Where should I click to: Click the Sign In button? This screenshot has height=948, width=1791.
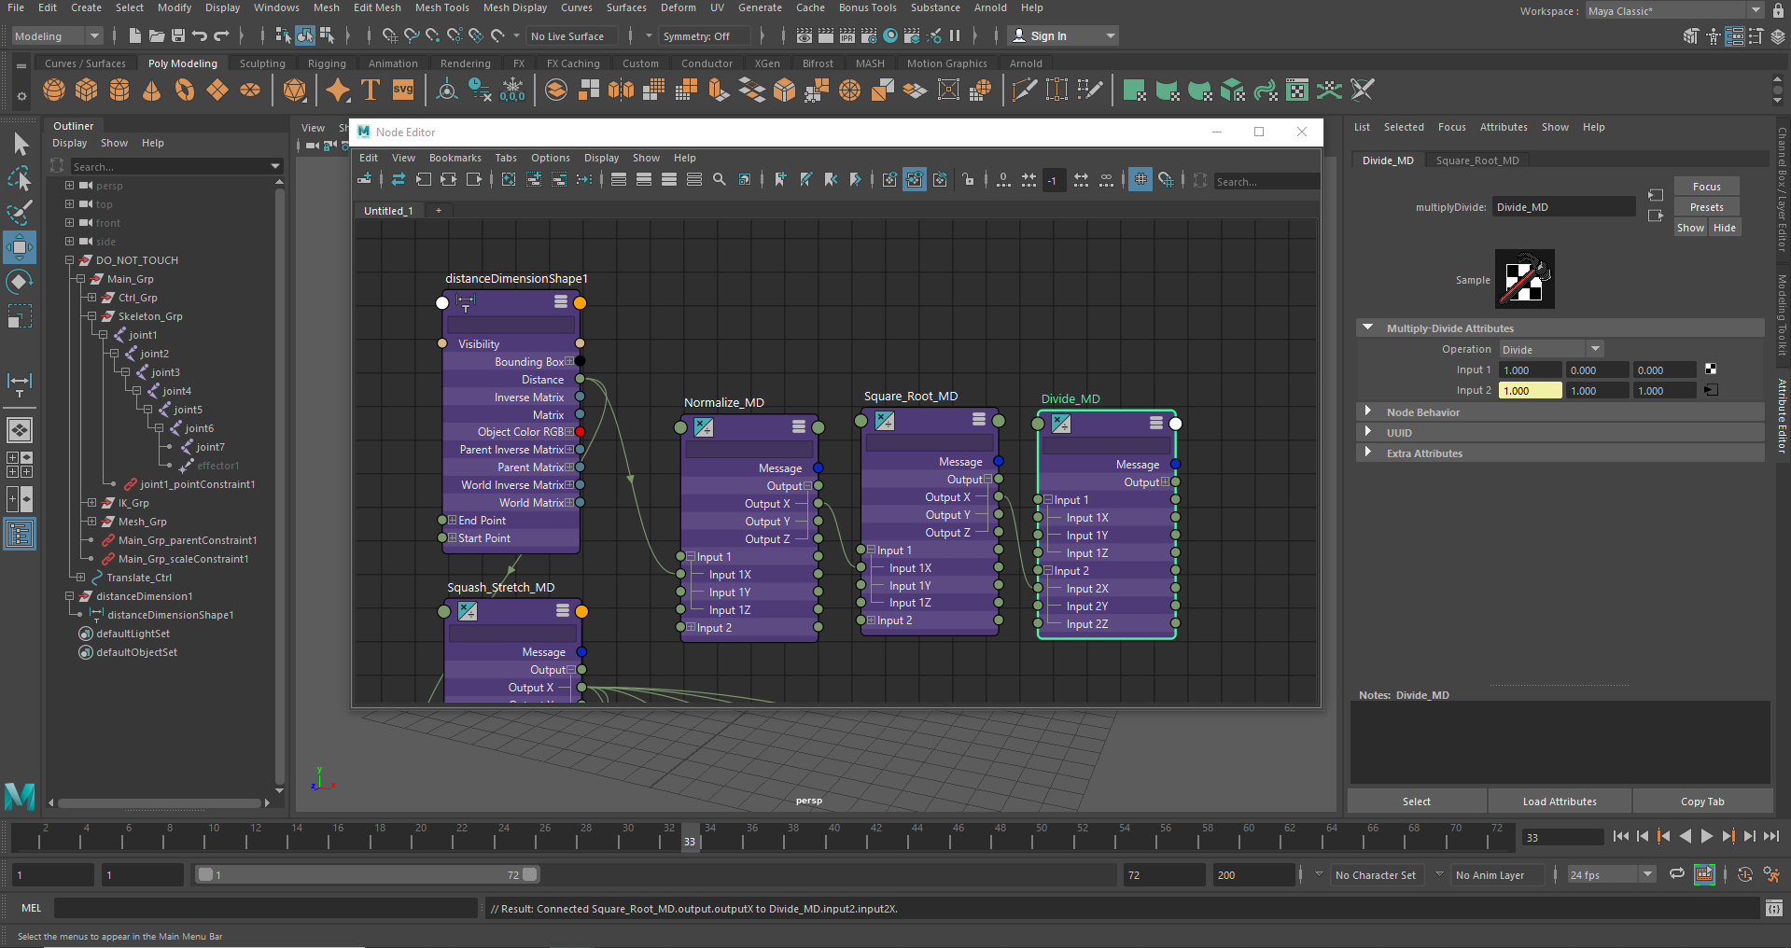coord(1062,35)
